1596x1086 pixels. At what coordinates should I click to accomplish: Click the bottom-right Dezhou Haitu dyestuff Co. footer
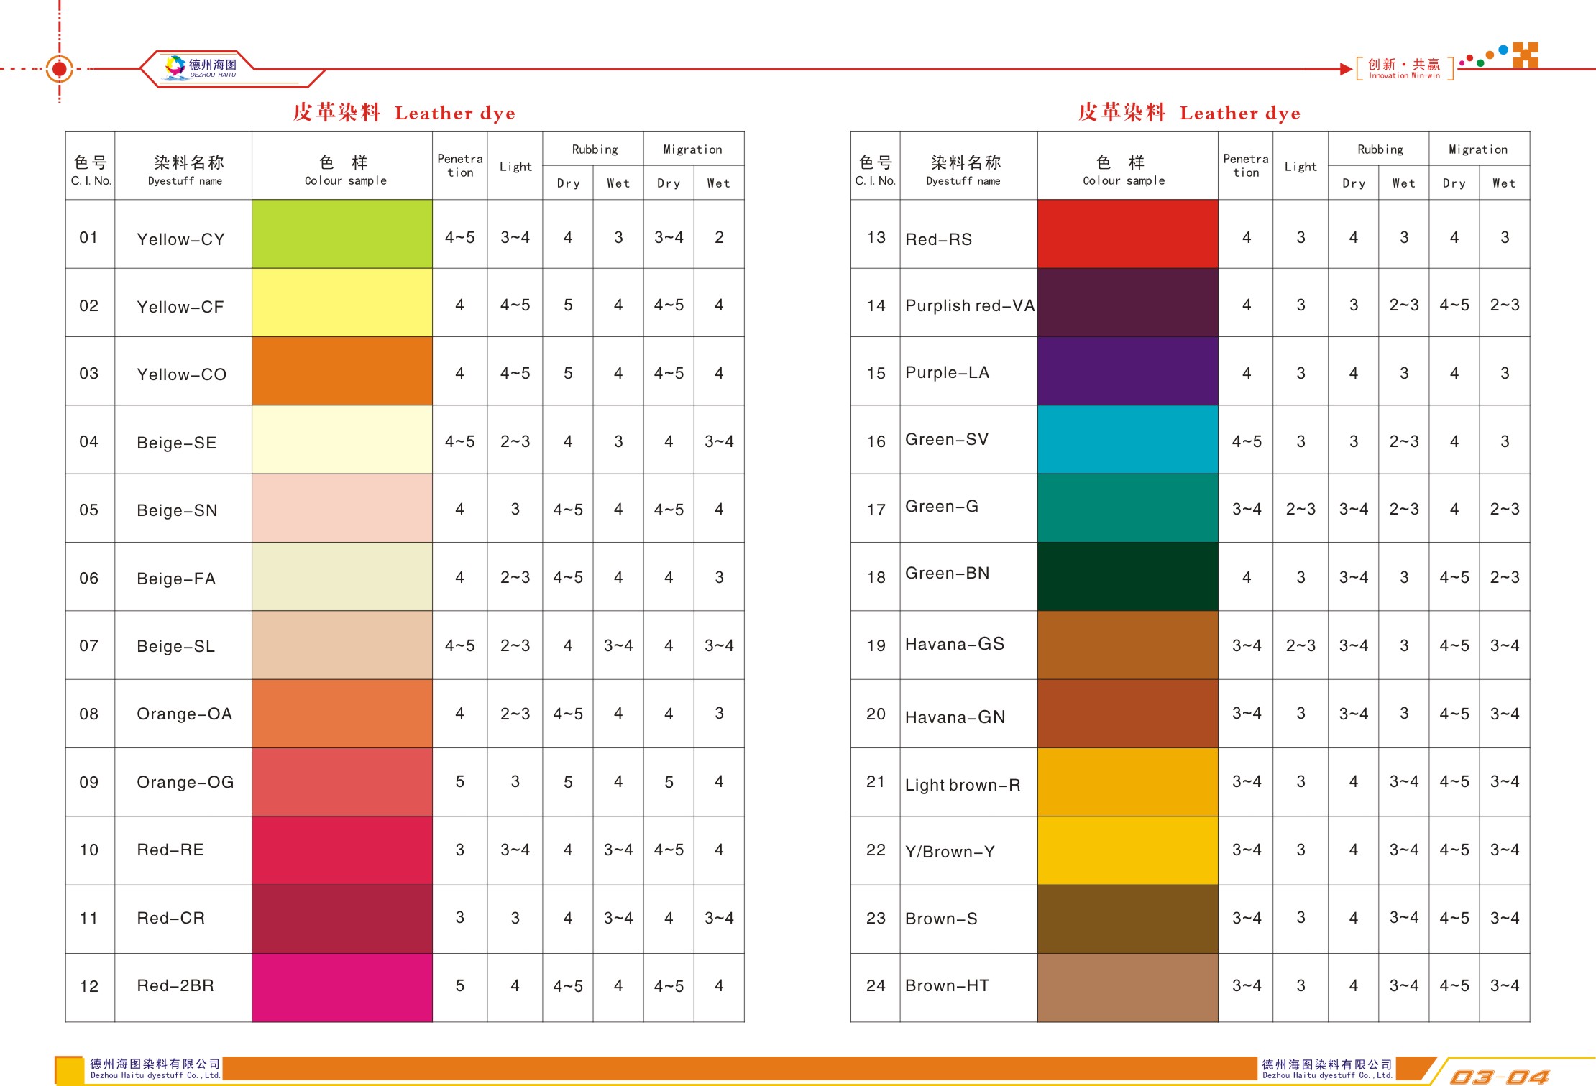(1327, 1069)
